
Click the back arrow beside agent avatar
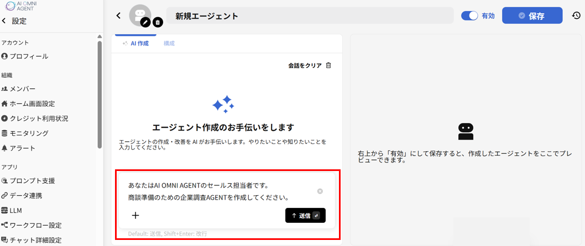click(118, 16)
